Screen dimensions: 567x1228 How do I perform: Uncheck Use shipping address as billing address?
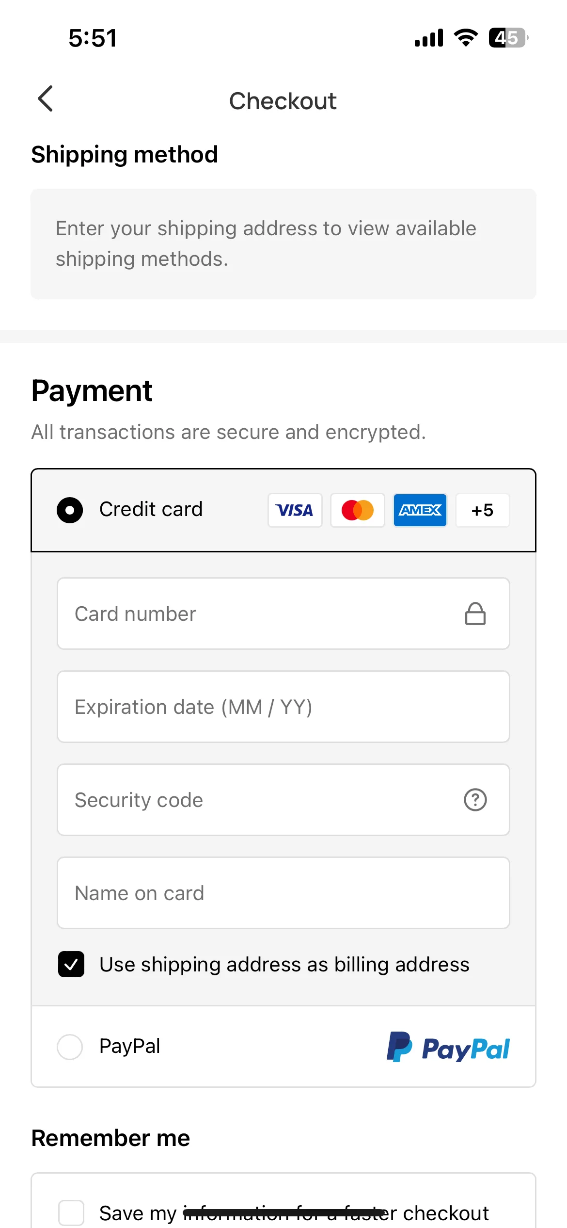71,964
